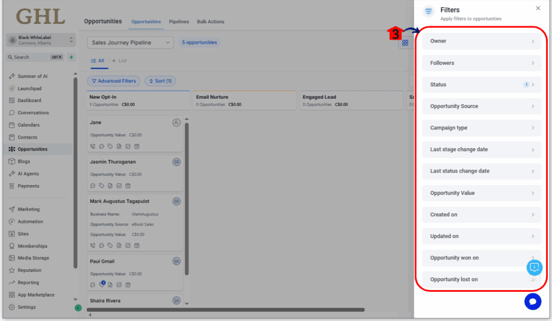Expand the Created on filter

[480, 214]
